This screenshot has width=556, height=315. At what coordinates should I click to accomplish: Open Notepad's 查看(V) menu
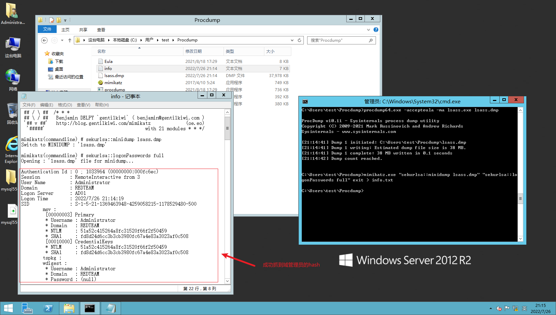tap(84, 105)
